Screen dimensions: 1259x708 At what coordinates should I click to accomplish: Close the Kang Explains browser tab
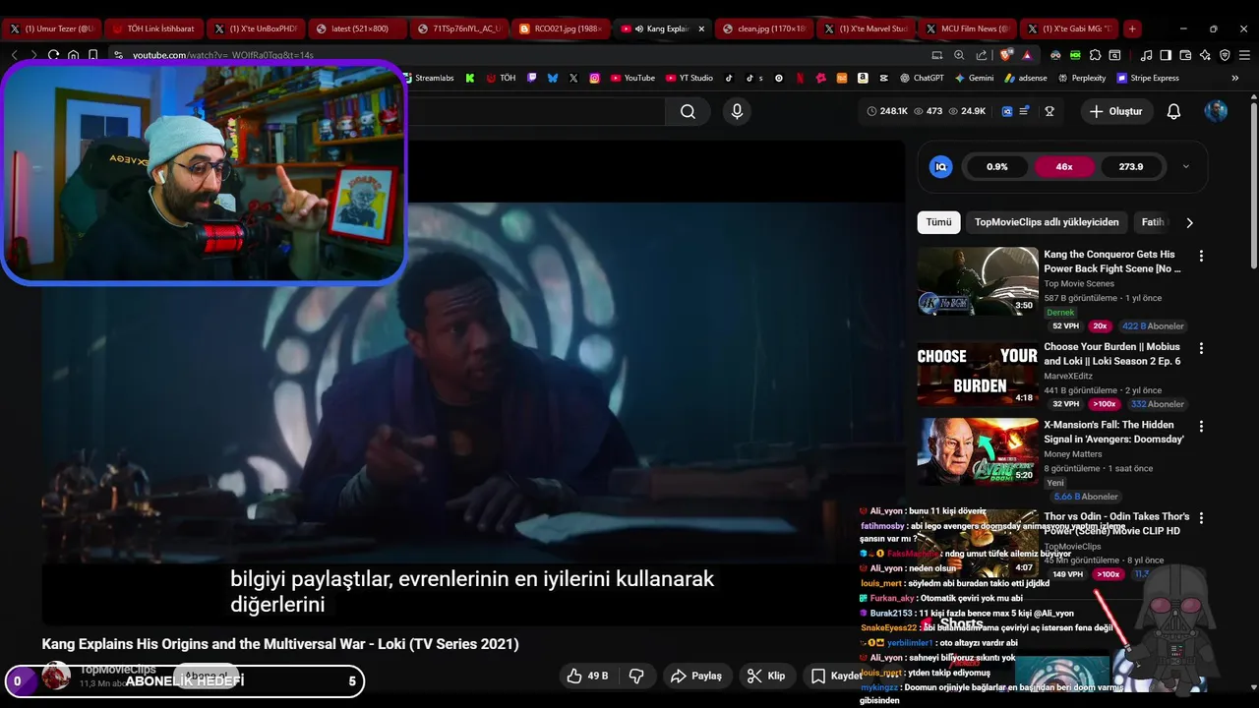(701, 29)
